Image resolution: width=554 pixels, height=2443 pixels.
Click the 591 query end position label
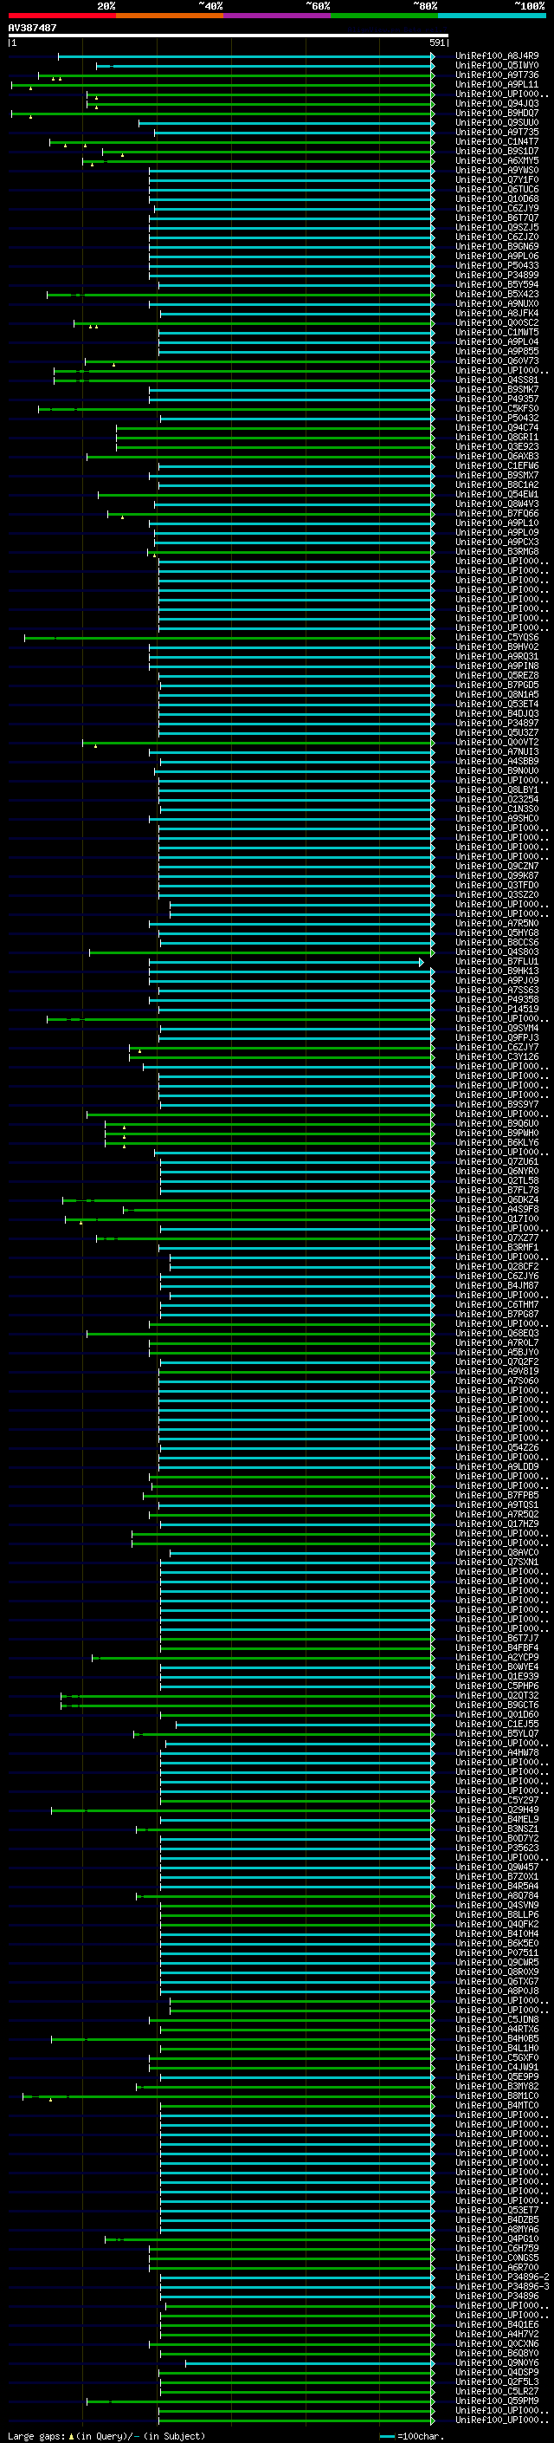(x=437, y=42)
